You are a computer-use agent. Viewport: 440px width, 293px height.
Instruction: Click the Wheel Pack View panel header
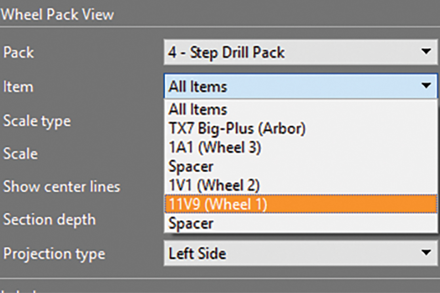57,14
